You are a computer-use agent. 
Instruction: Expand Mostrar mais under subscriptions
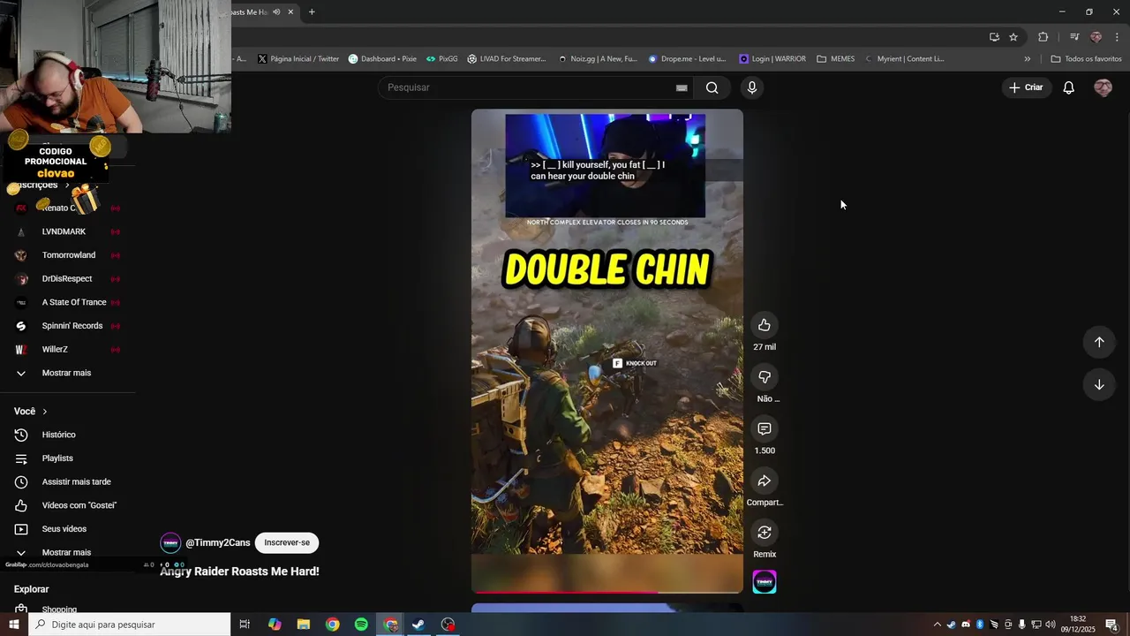(x=66, y=373)
